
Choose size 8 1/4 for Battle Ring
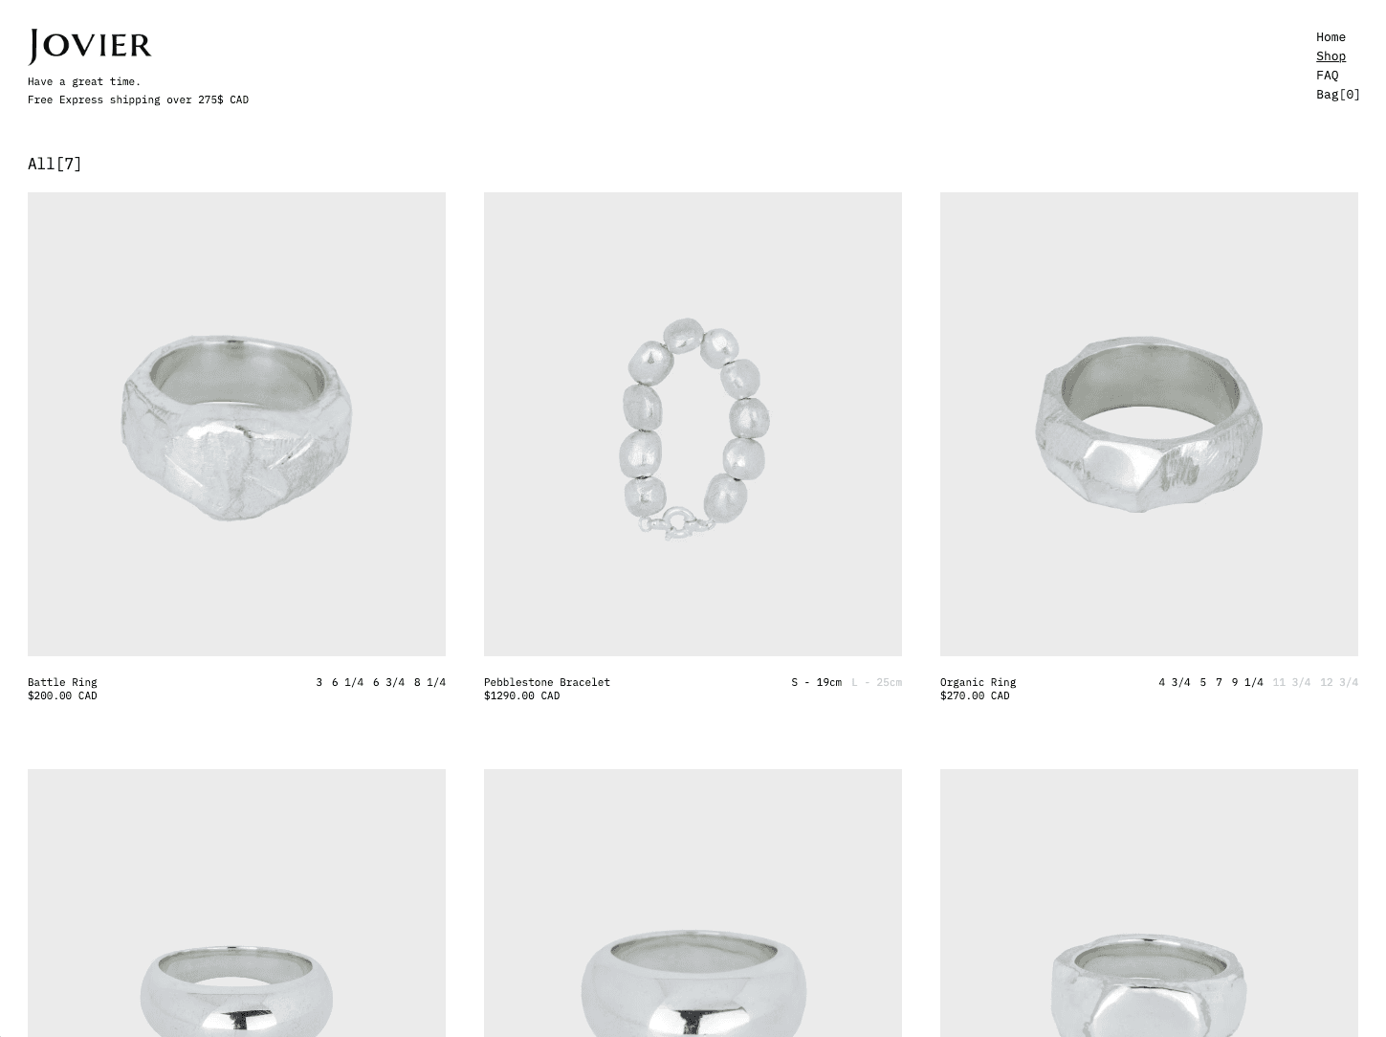(x=429, y=682)
